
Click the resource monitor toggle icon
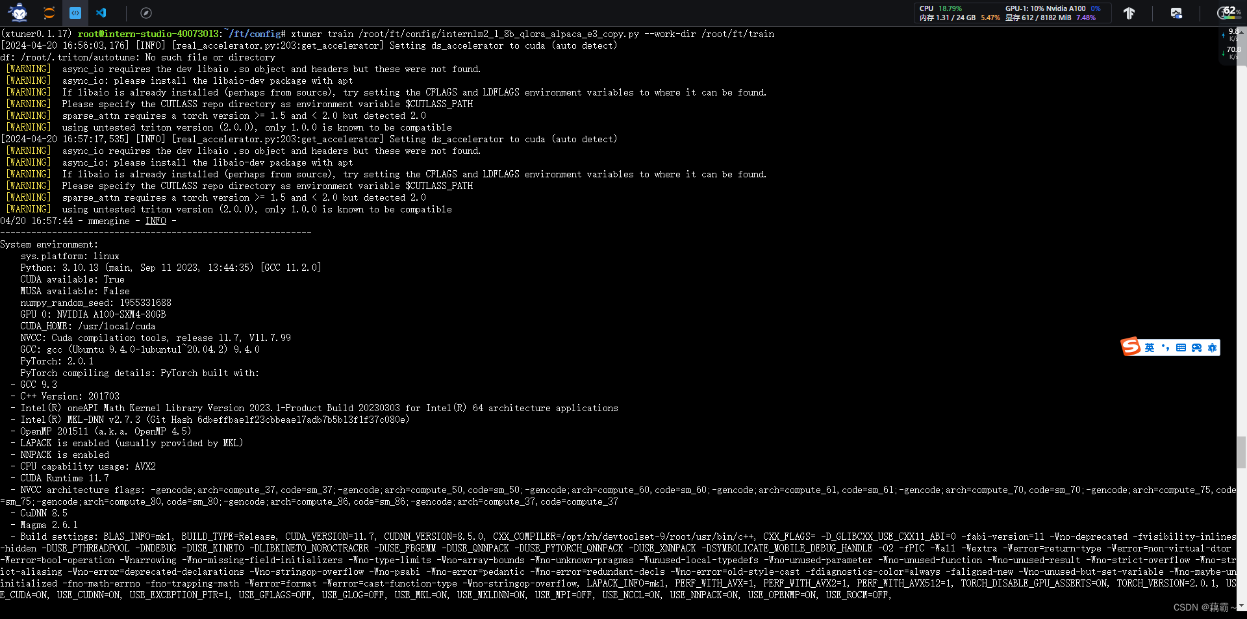coord(1176,12)
